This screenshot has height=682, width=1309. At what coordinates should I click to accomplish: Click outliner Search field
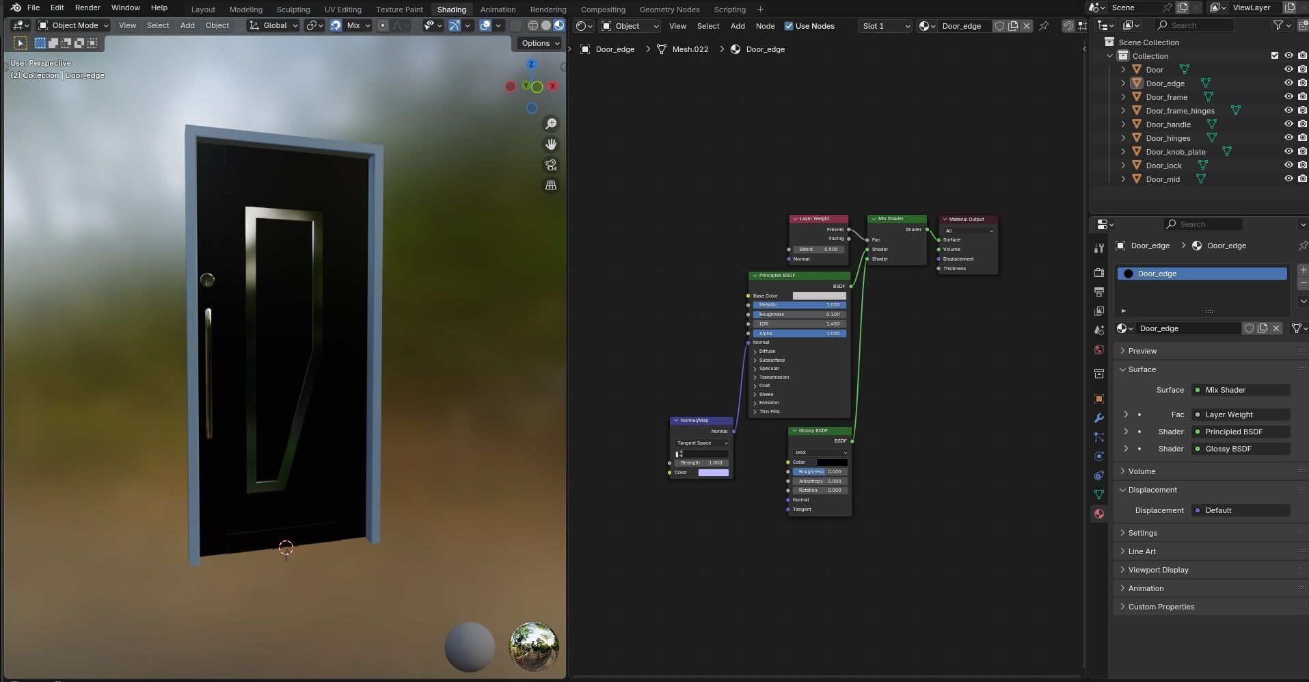tap(1193, 25)
